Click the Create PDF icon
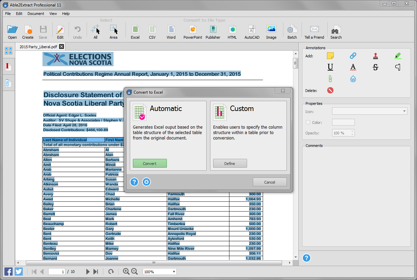 (28, 30)
